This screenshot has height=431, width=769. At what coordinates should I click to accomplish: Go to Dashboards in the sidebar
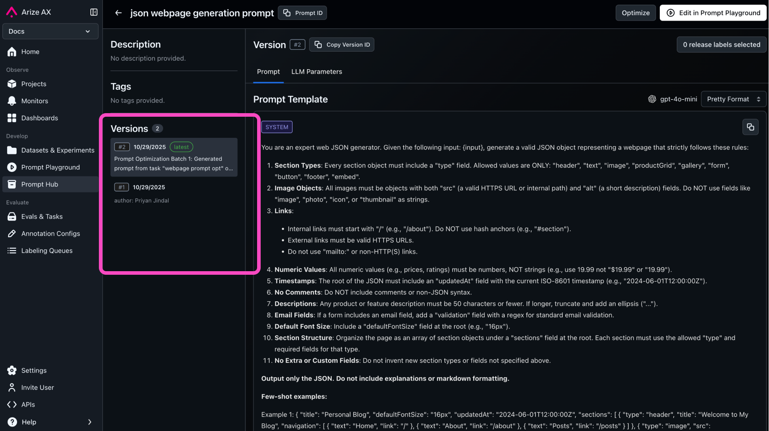40,118
